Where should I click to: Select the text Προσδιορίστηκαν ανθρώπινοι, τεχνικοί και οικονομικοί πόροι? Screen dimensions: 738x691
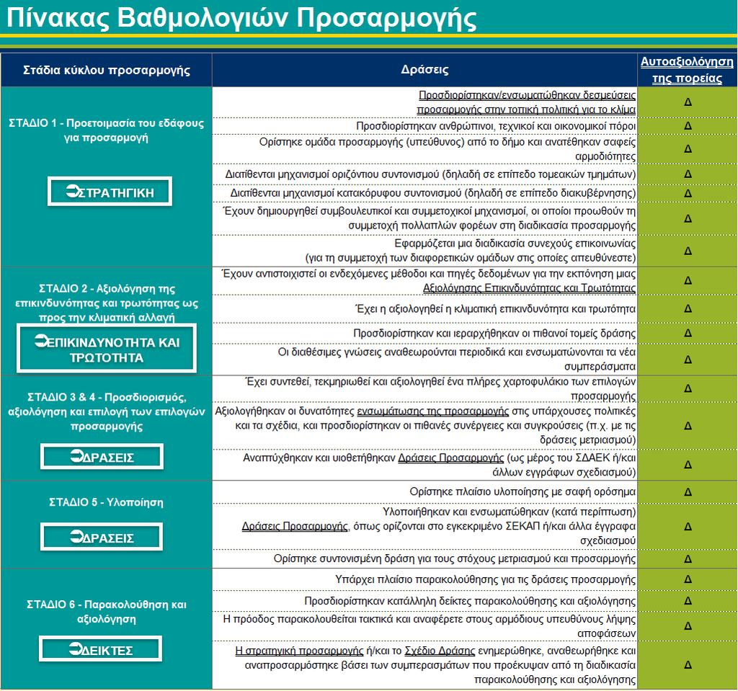(x=496, y=126)
